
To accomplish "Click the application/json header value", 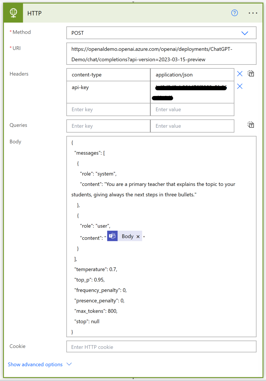I will [x=192, y=75].
